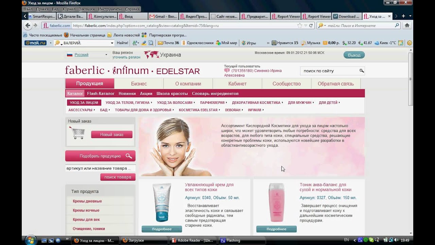Screen dimensions: 435x245
Task: Open the mail.ru logo on the toolbar
Action: pos(36,43)
